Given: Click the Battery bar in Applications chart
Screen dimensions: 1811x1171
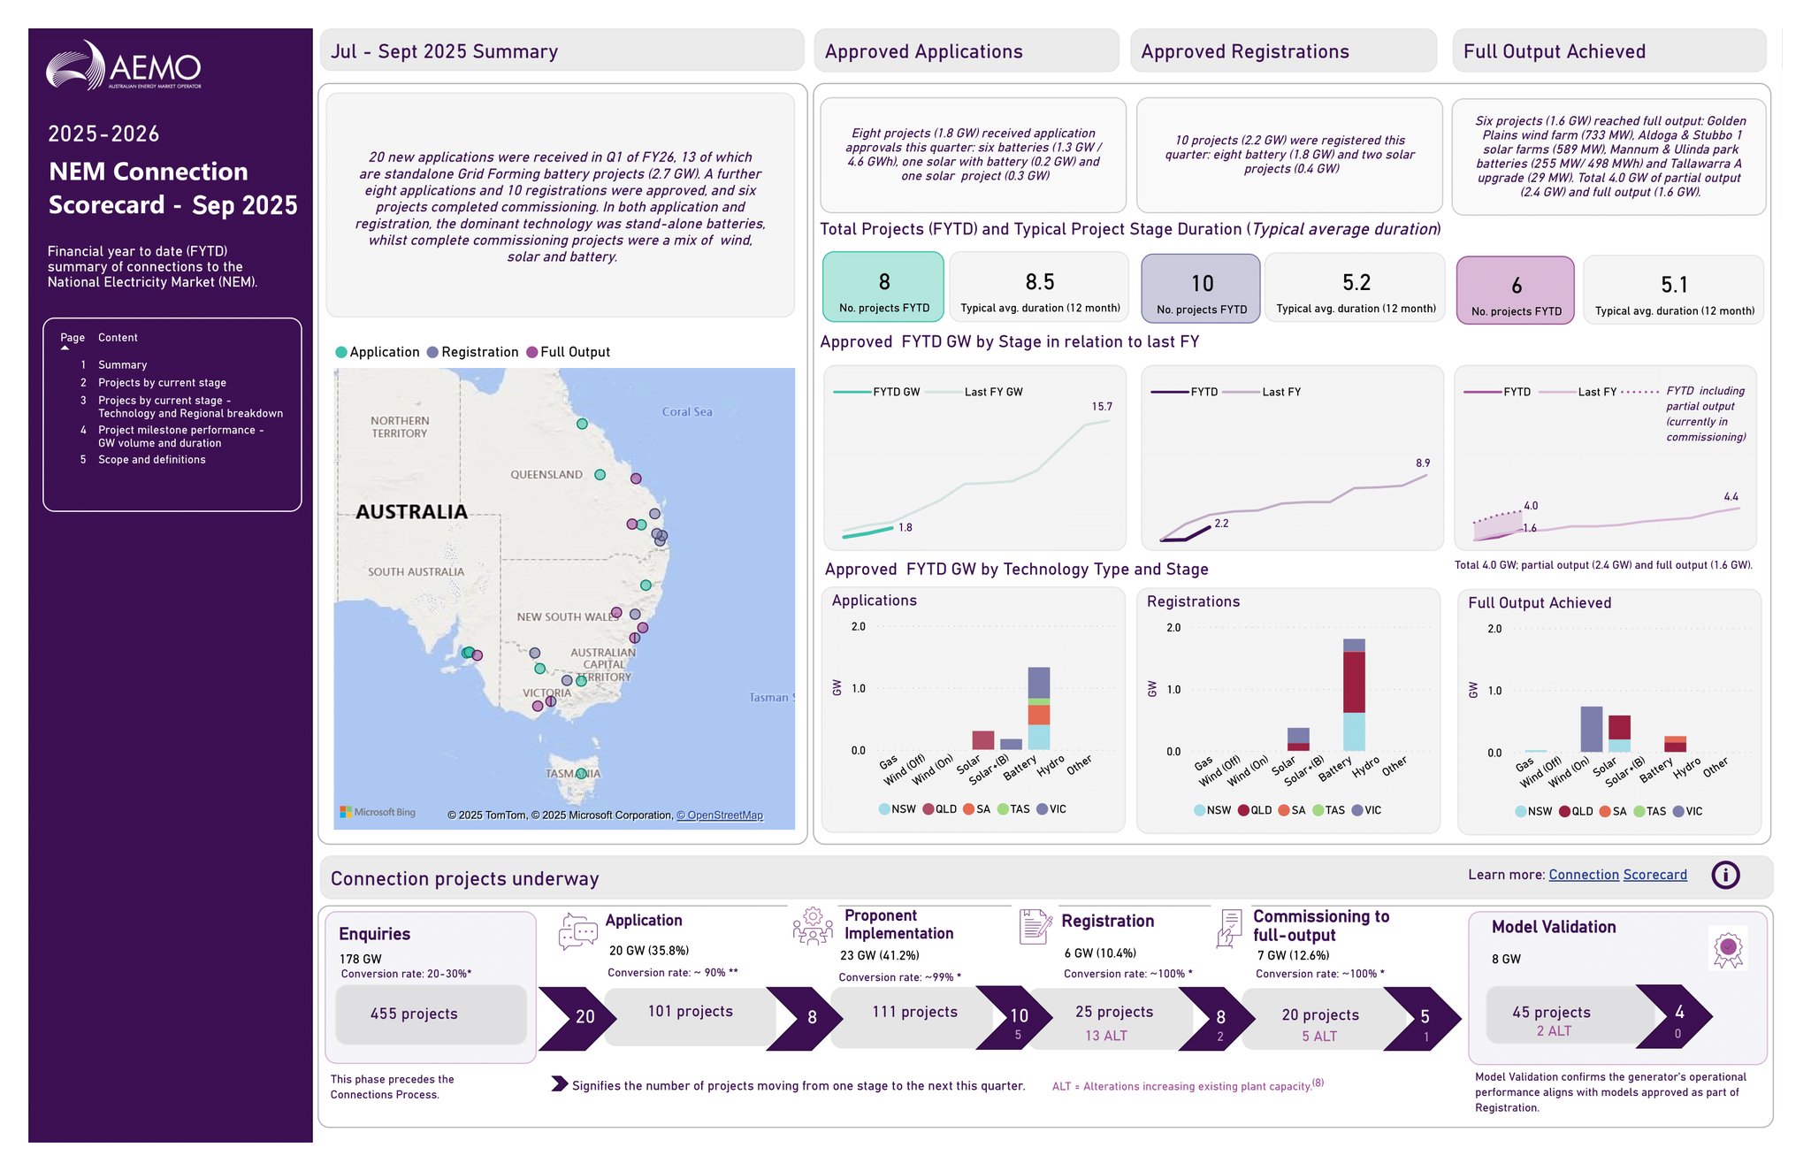Looking at the screenshot, I should (x=1039, y=708).
